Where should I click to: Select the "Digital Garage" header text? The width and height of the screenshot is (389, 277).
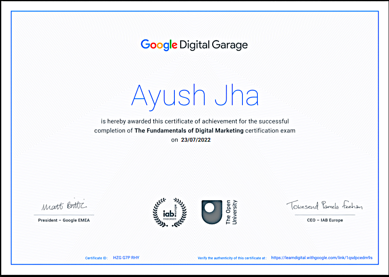(213, 45)
